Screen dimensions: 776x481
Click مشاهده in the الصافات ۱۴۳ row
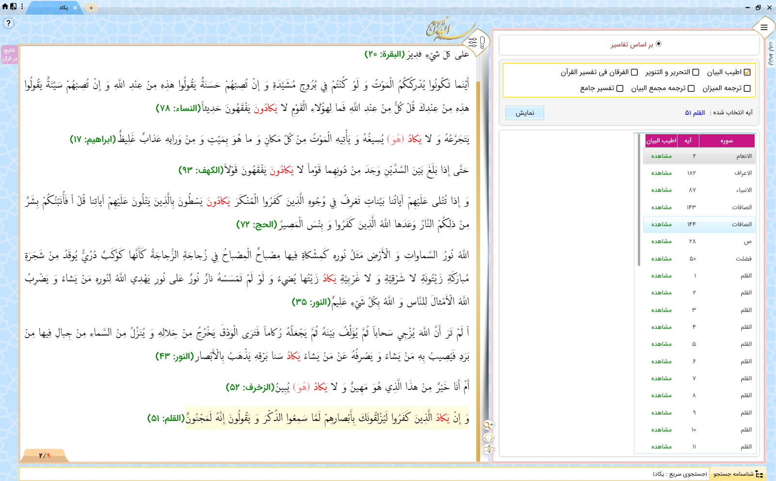tap(661, 207)
